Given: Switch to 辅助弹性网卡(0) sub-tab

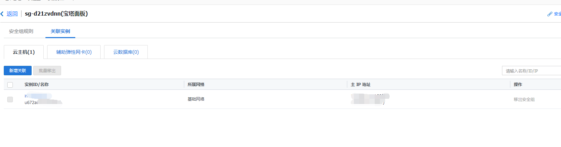Looking at the screenshot, I should (74, 52).
